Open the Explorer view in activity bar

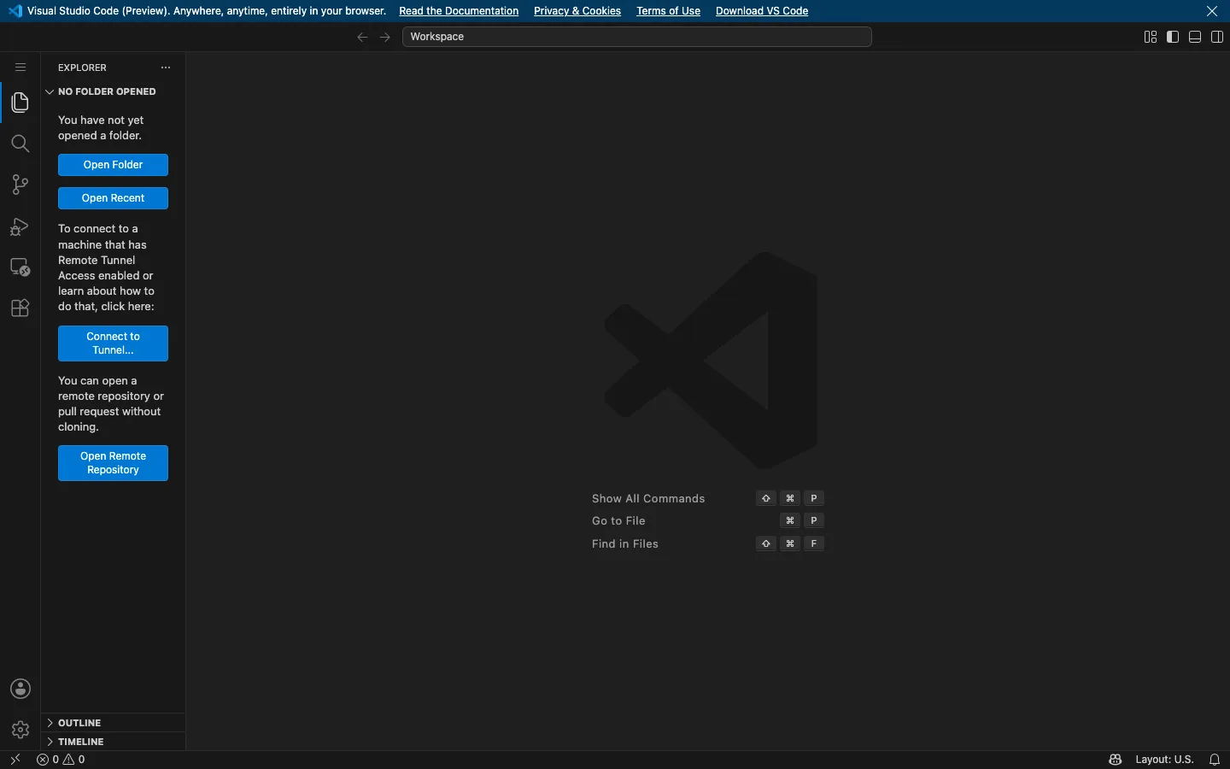(x=20, y=103)
